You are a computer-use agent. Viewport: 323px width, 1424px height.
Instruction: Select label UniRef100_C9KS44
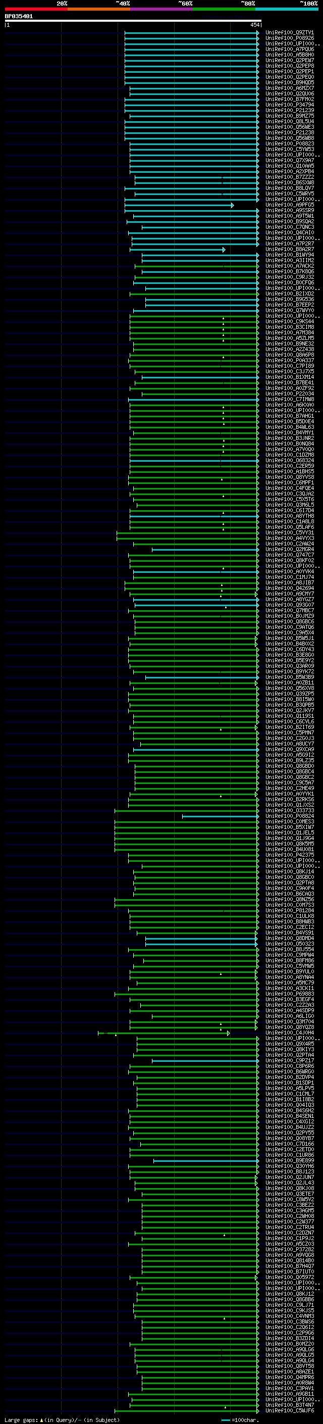tap(289, 322)
